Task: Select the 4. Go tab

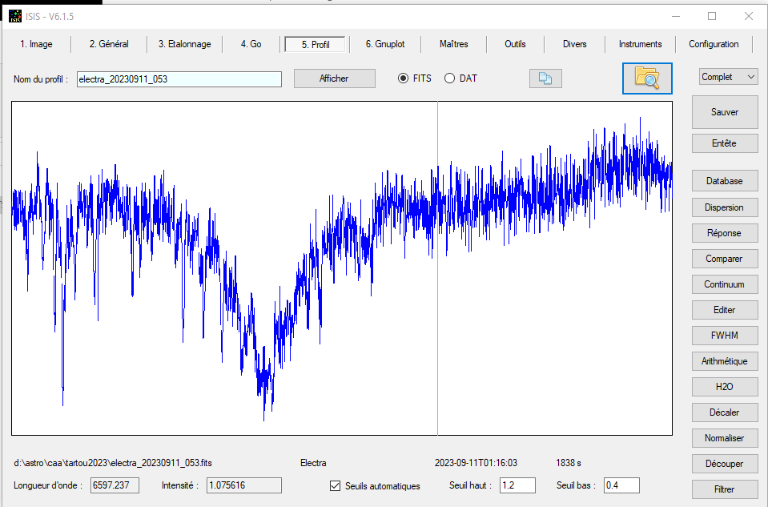Action: pos(251,44)
